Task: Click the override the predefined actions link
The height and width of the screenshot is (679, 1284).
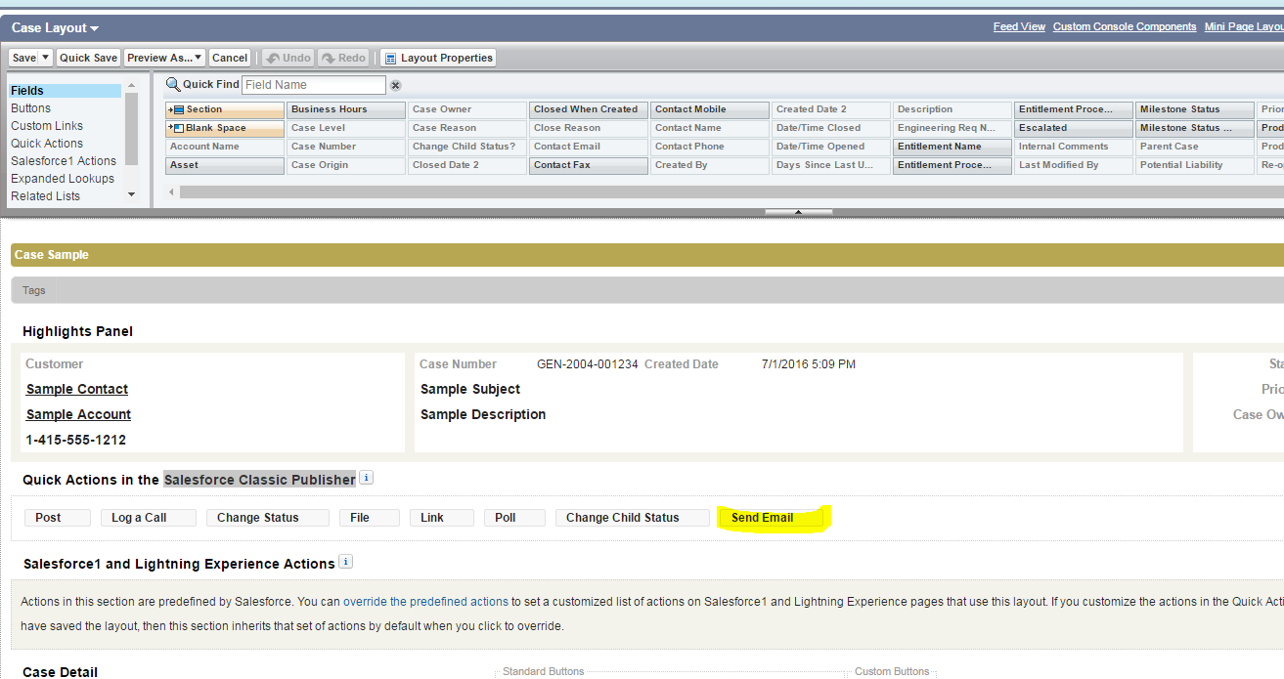Action: (425, 602)
